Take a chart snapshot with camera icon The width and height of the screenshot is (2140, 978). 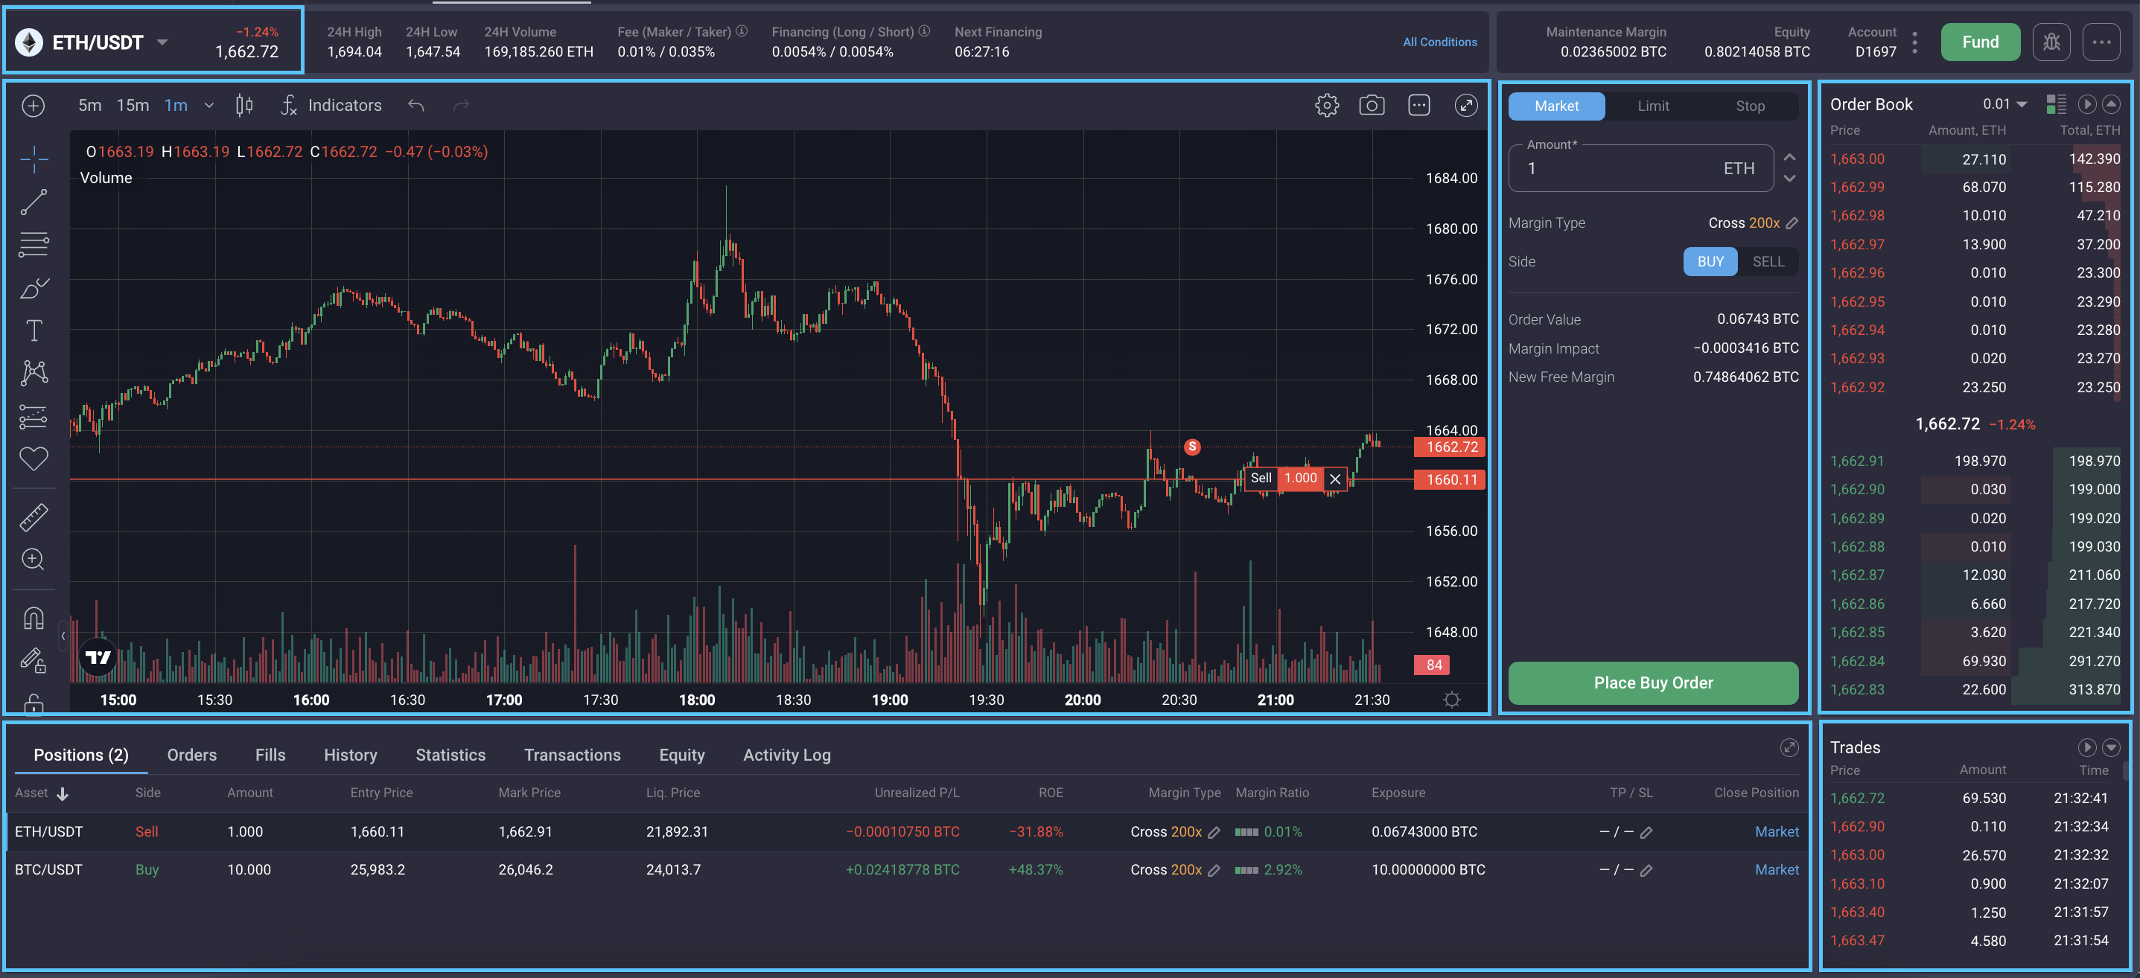pos(1371,106)
